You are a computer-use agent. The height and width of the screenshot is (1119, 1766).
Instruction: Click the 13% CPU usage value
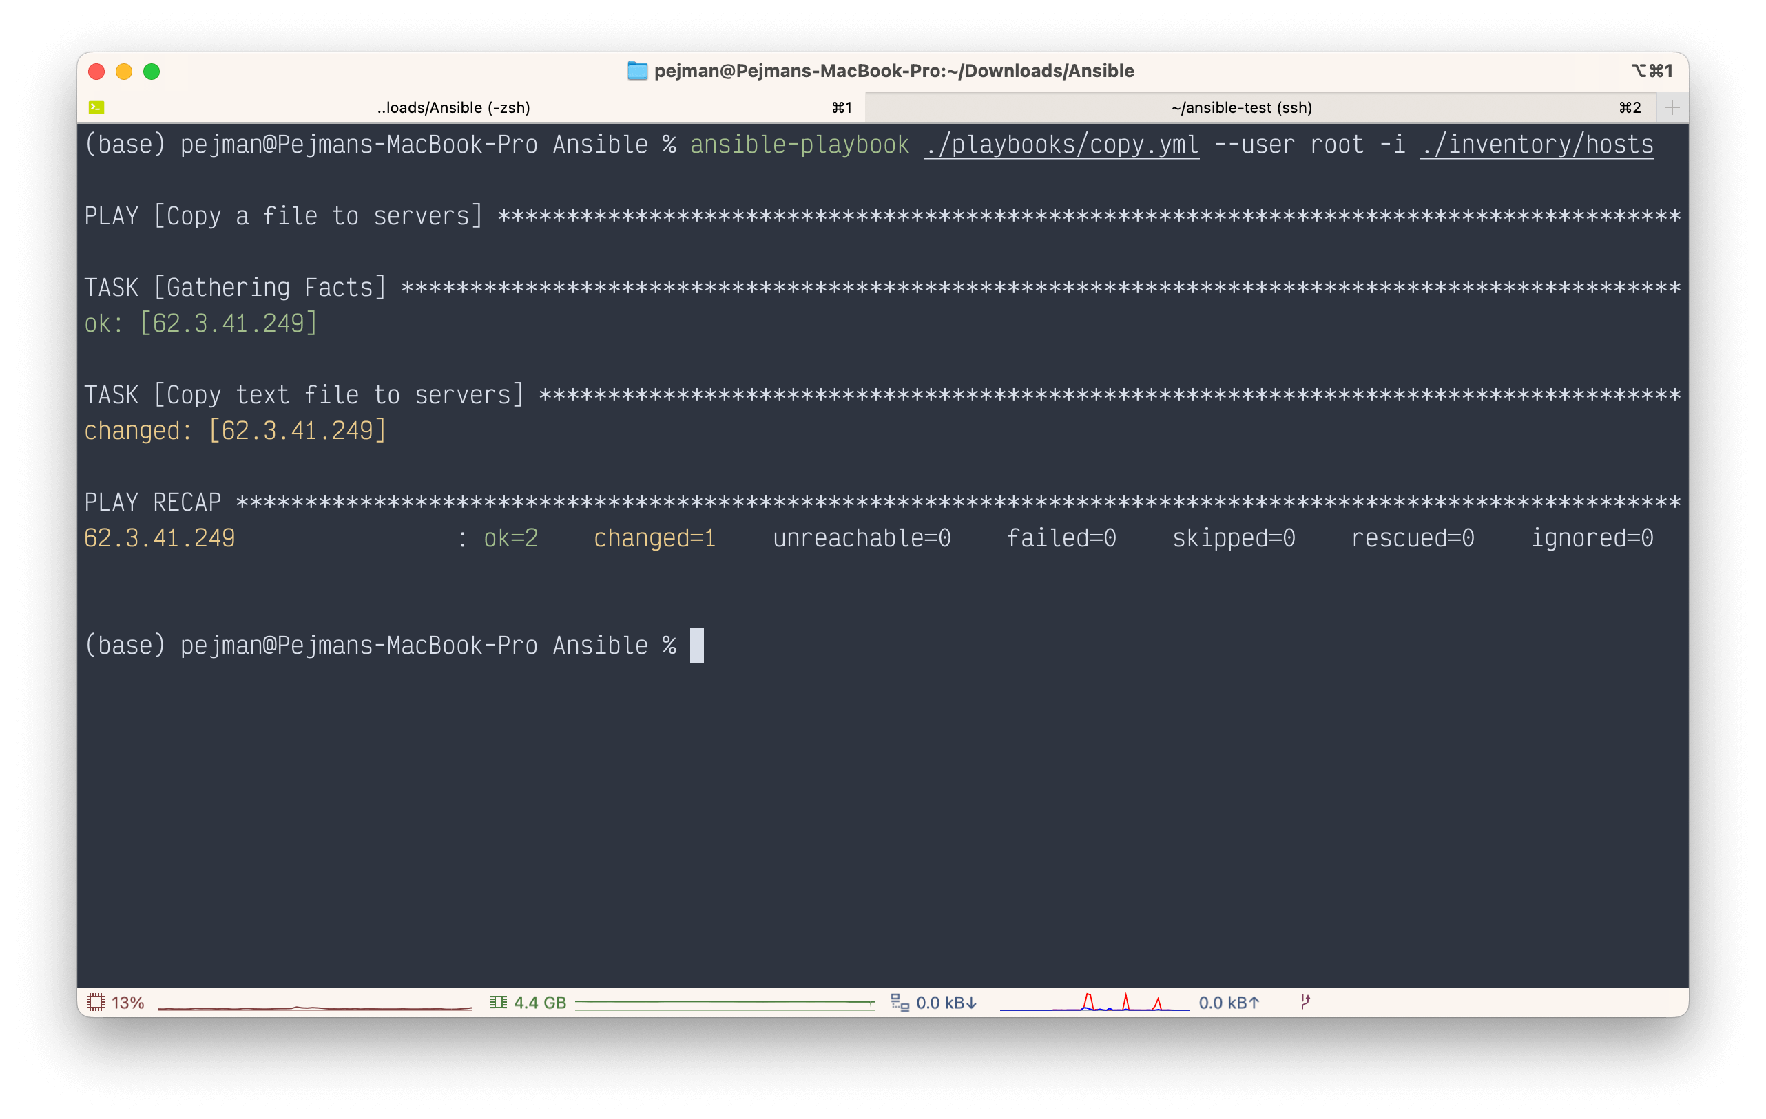point(127,1003)
